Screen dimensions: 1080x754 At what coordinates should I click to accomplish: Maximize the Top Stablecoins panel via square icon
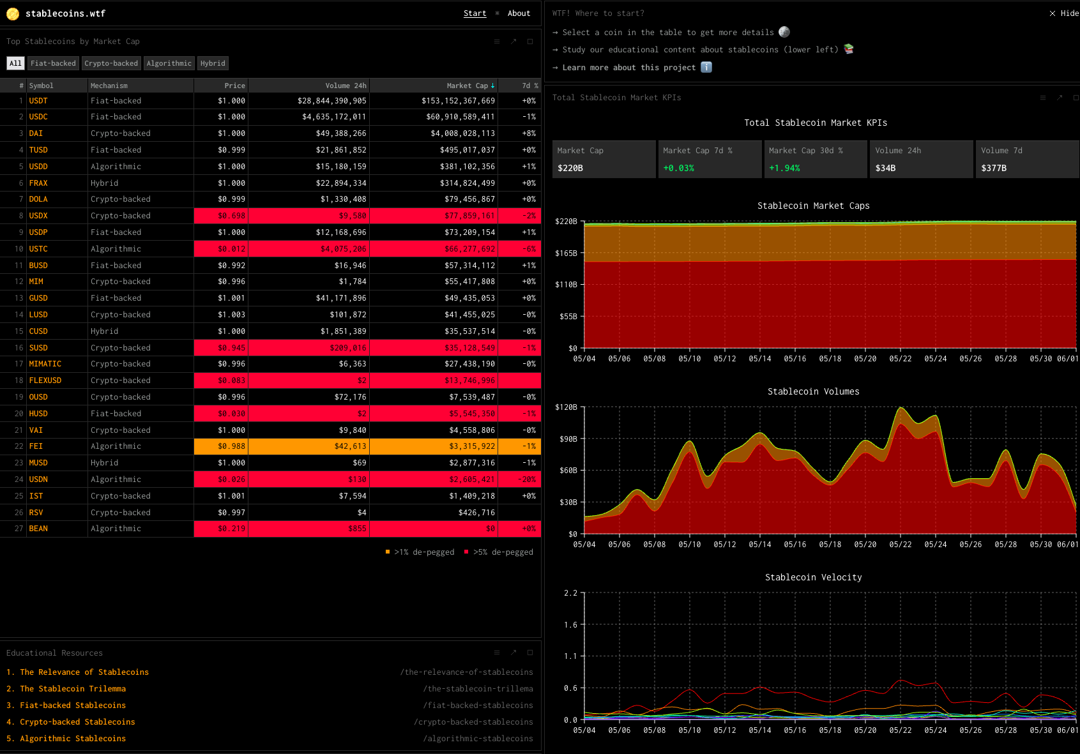pos(530,41)
